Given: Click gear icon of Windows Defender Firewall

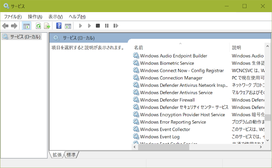Looking at the screenshot, I should point(136,100).
